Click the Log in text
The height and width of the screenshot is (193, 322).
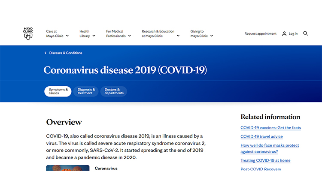click(x=293, y=33)
